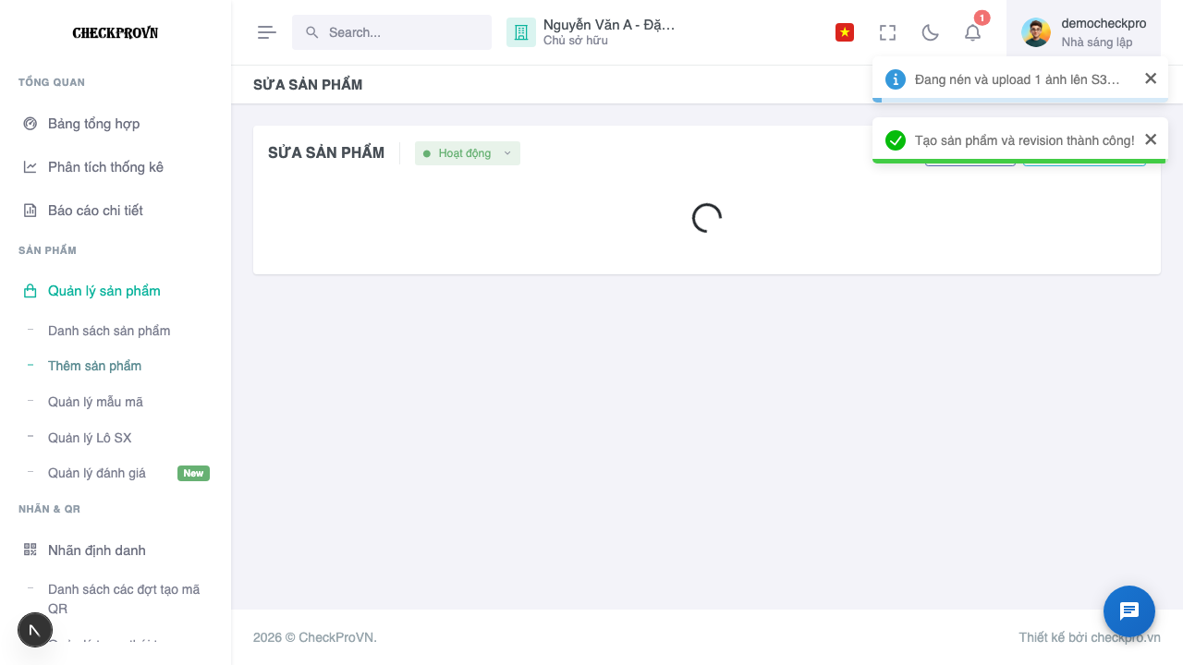Focus the Search input field
Viewport: 1183px width, 665px height.
(392, 32)
